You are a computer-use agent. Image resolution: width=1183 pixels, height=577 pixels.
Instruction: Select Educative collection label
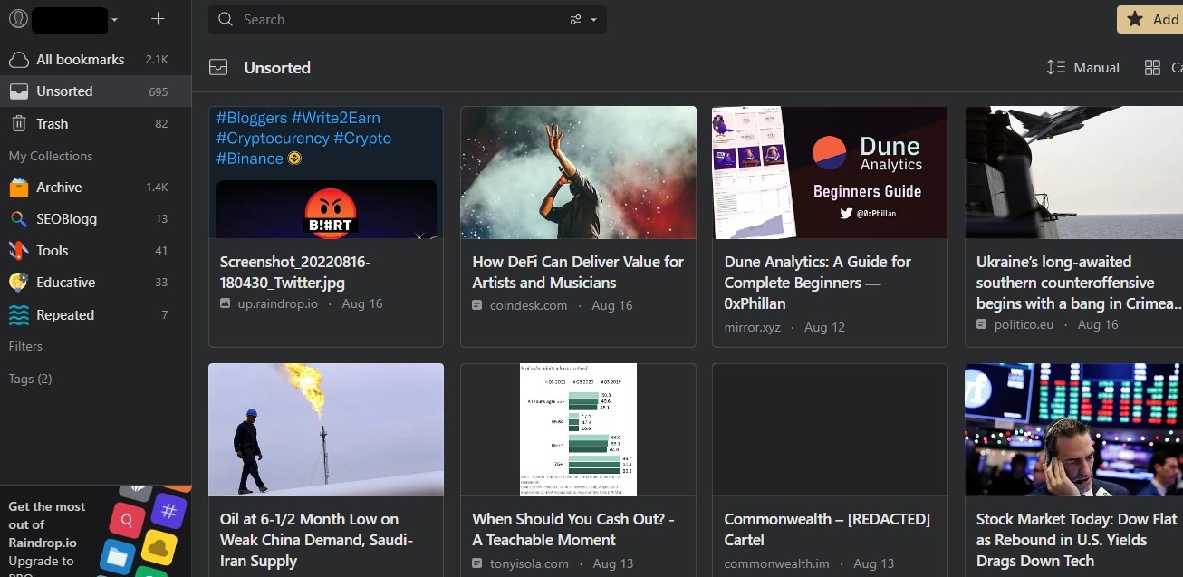point(65,283)
